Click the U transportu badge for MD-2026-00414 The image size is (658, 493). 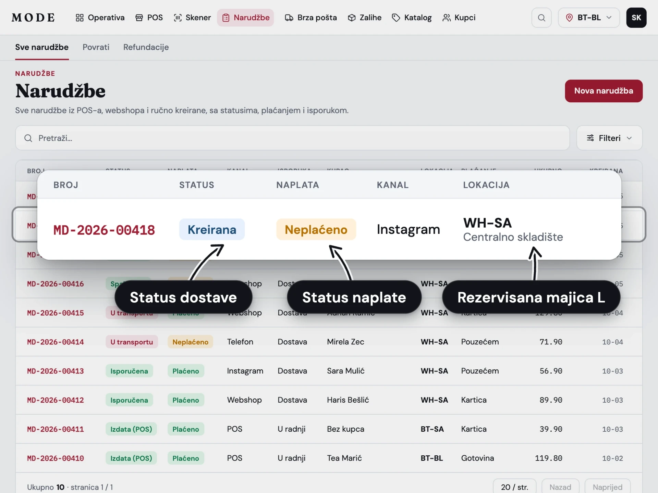click(132, 342)
